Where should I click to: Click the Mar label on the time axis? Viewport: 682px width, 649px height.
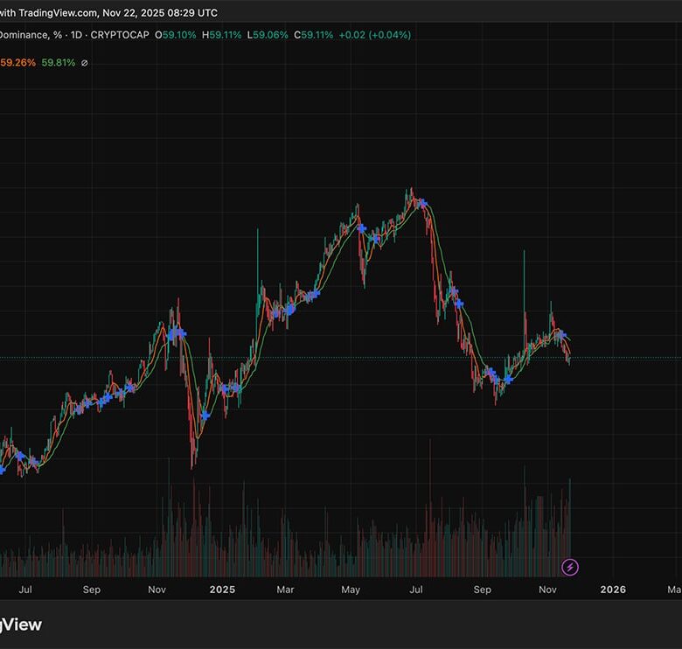pos(285,590)
